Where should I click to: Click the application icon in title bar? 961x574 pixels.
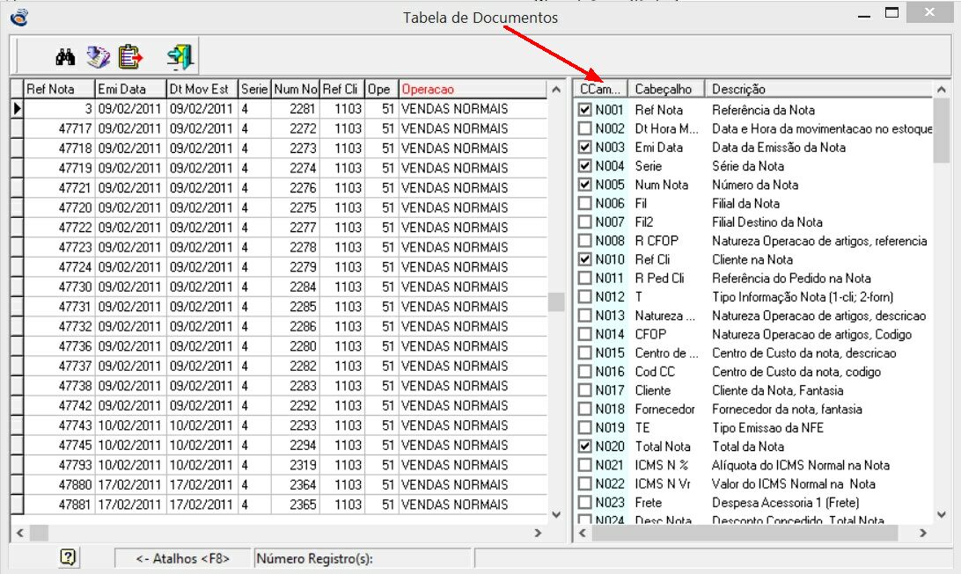coord(19,17)
